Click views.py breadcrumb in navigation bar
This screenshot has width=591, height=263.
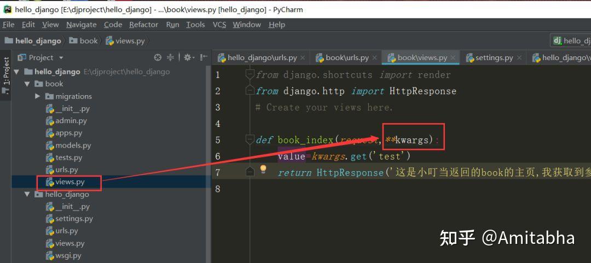[x=125, y=40]
